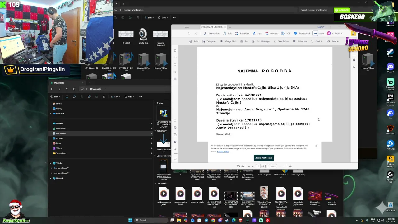Open the 110% zoom level dropdown
The width and height of the screenshot is (398, 224).
(x=272, y=166)
